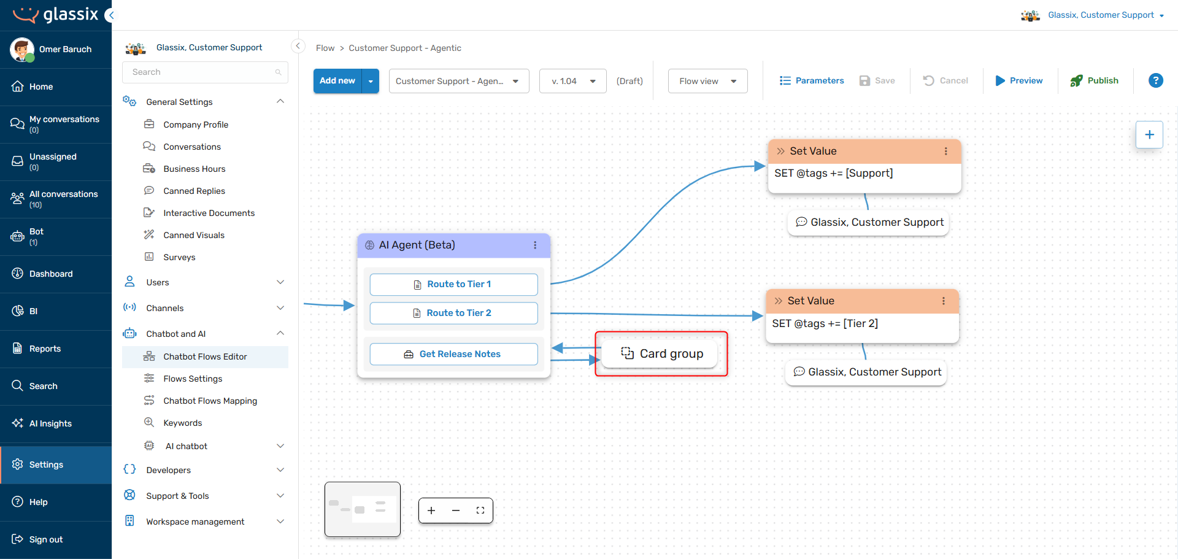1178x559 pixels.
Task: Click Omer Baruch's profile avatar
Action: pyautogui.click(x=22, y=49)
